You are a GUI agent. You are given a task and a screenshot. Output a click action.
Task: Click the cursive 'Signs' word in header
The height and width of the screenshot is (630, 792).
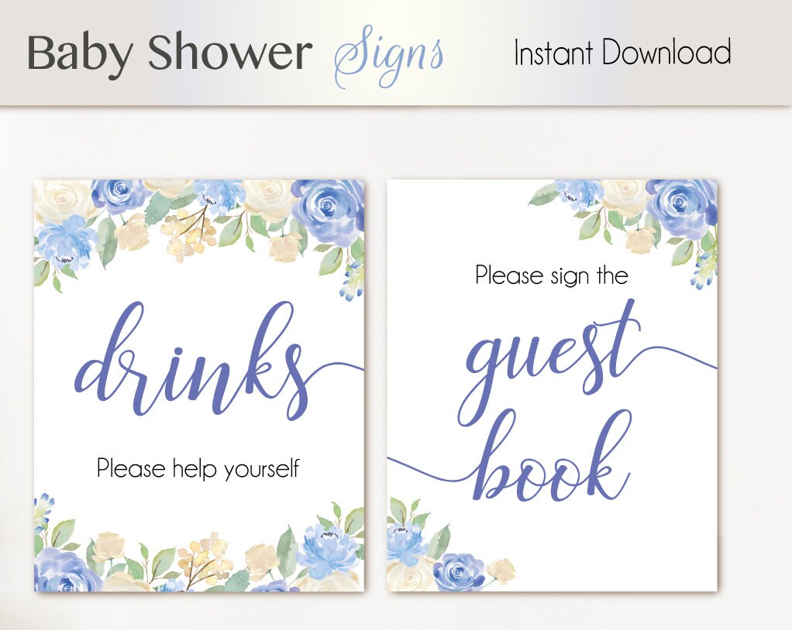pyautogui.click(x=390, y=56)
